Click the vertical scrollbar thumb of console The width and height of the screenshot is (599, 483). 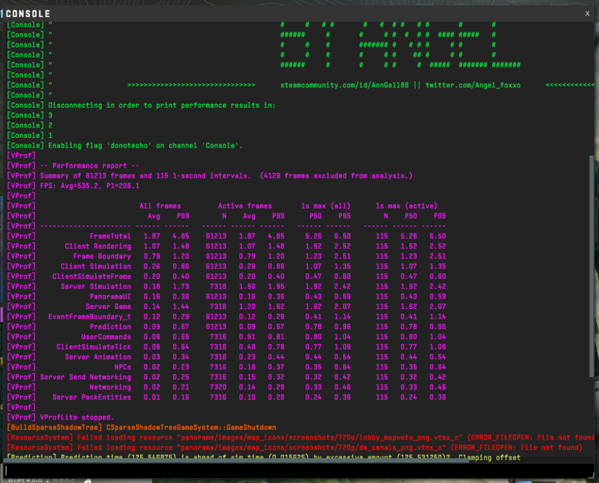click(592, 266)
